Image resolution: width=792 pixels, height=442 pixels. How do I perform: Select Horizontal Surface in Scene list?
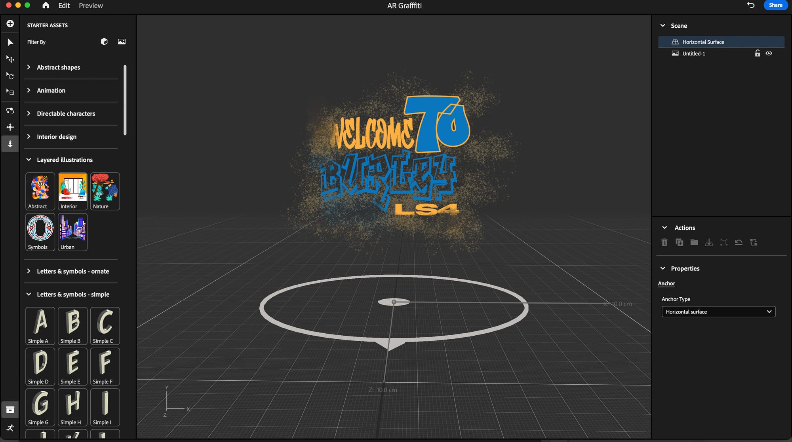pyautogui.click(x=721, y=42)
